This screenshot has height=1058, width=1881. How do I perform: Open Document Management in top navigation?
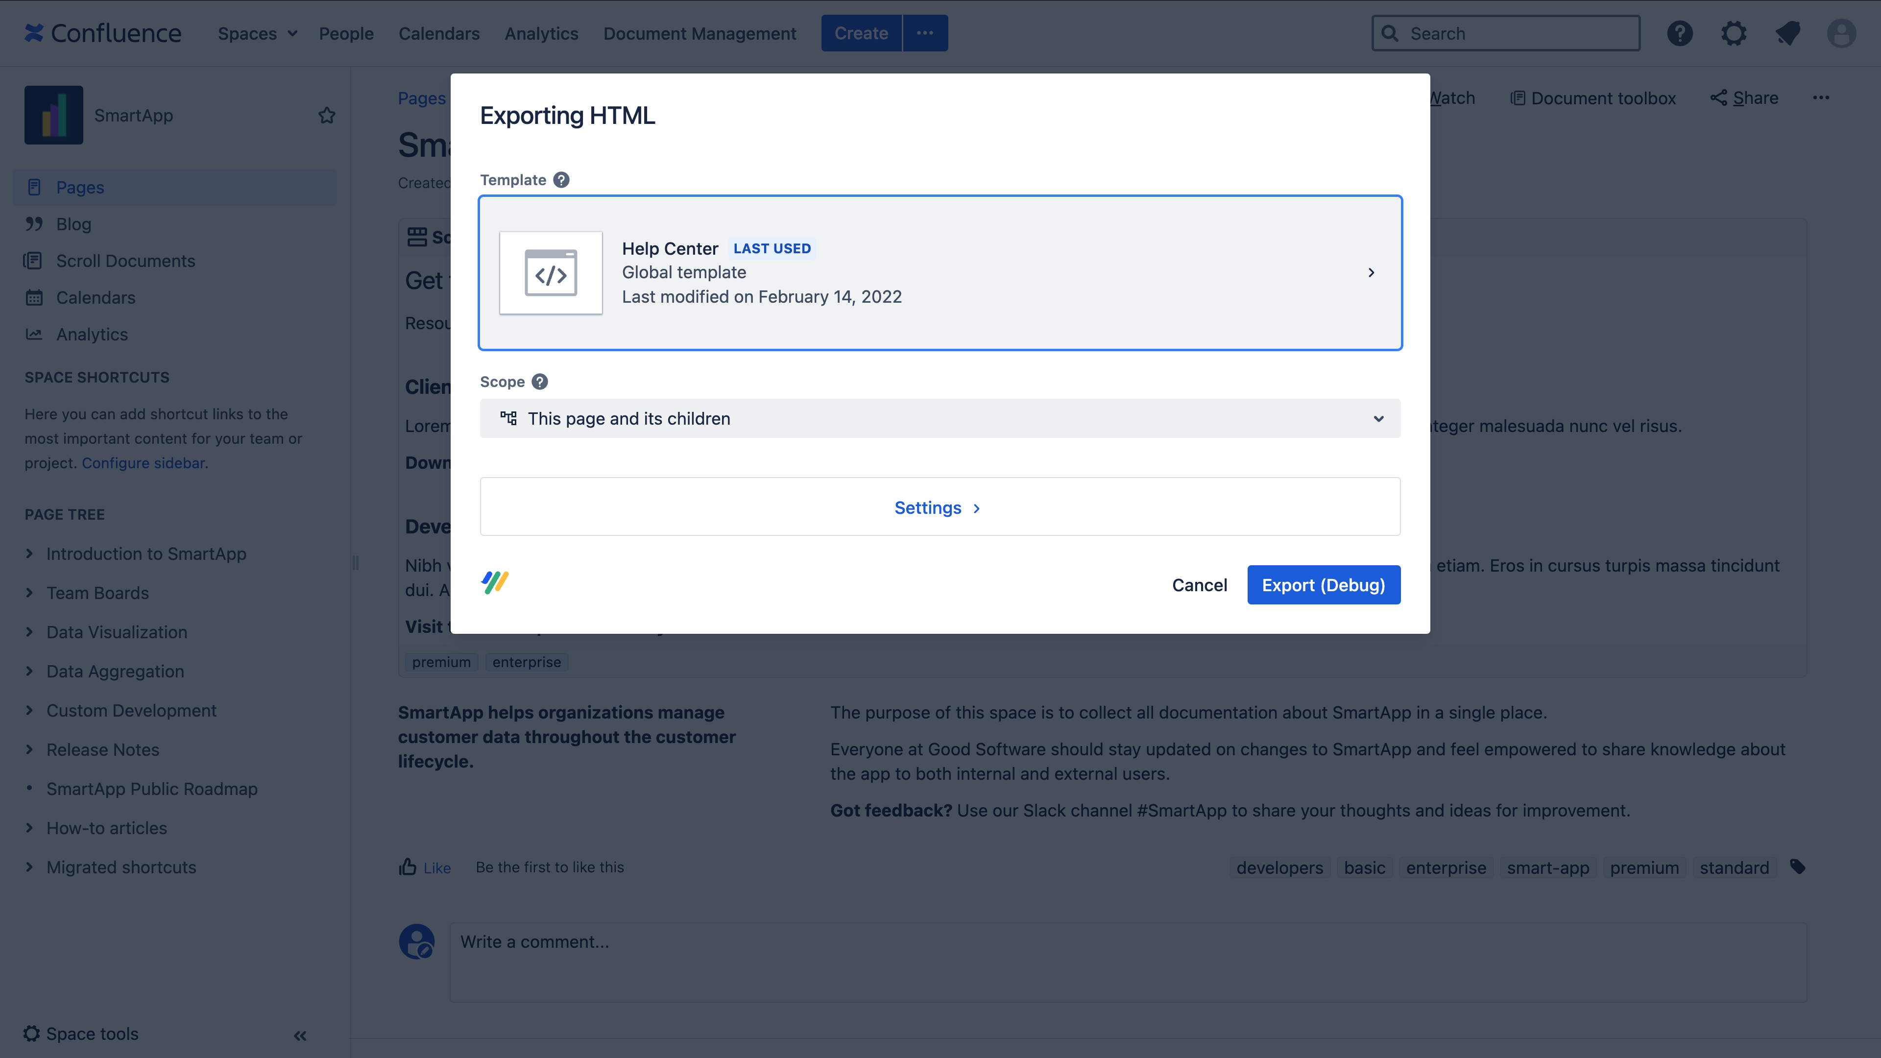[x=699, y=34]
